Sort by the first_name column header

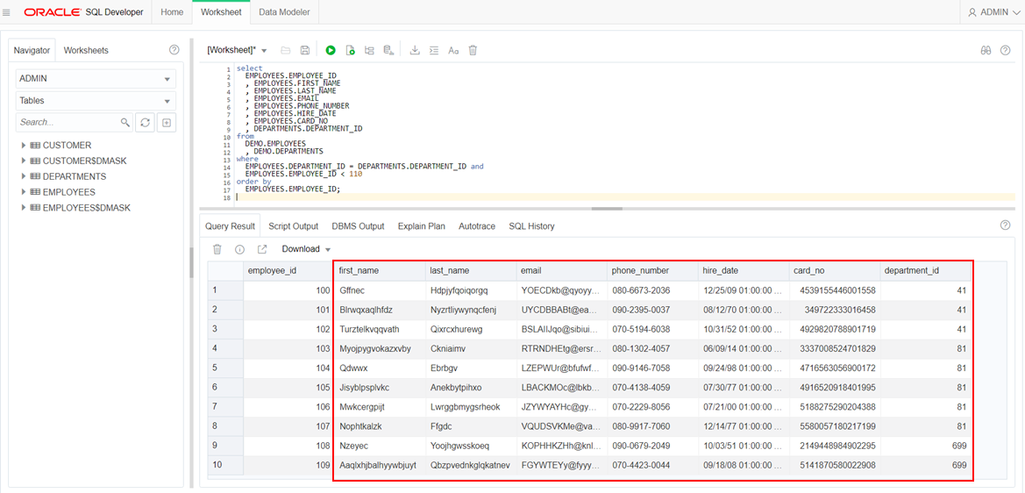(379, 271)
